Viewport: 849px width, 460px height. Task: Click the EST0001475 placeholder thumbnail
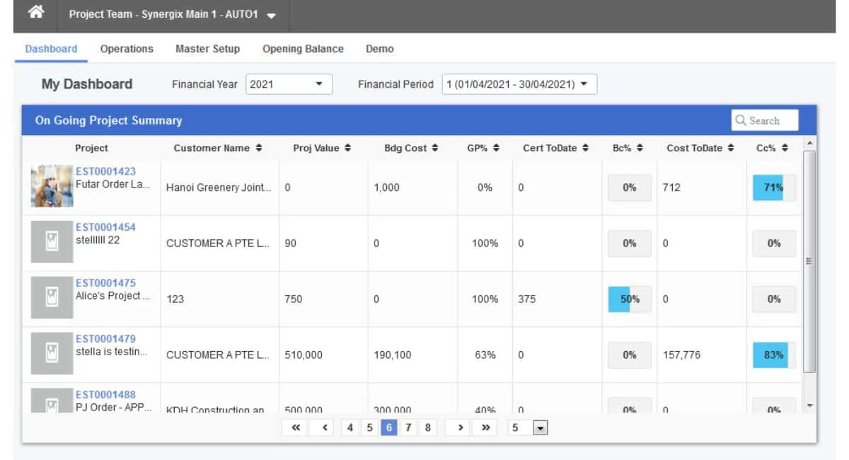coord(52,298)
